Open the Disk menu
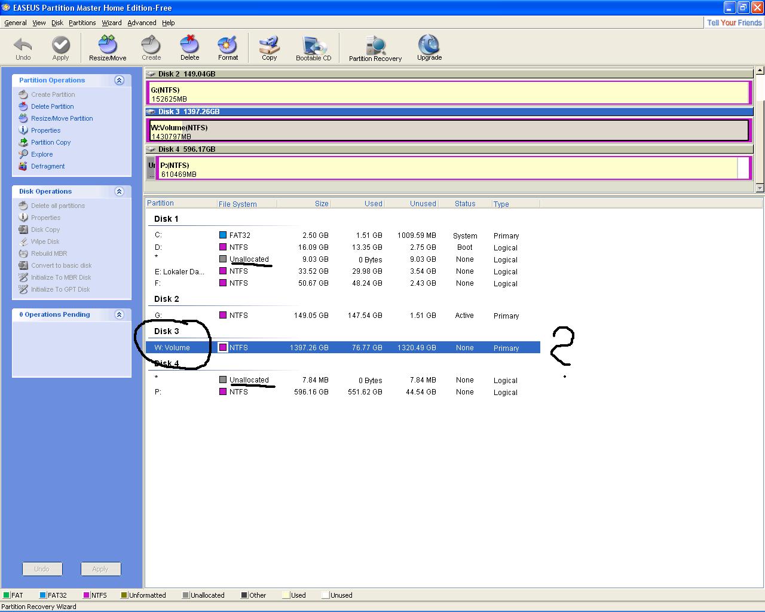This screenshot has height=612, width=765. click(57, 23)
